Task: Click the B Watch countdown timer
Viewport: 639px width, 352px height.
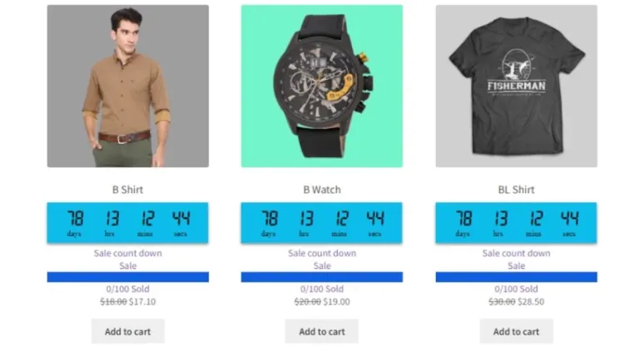Action: pos(321,223)
